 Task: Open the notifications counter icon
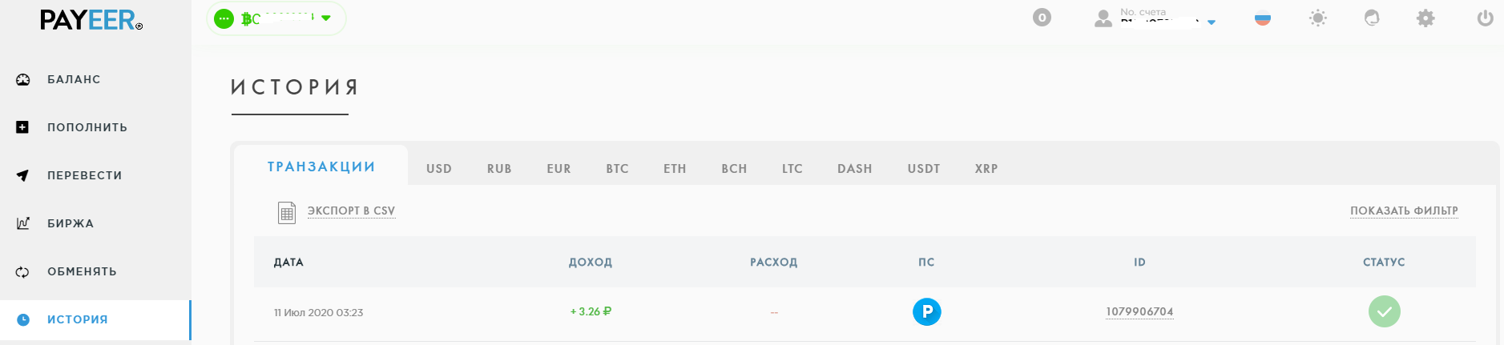1042,18
